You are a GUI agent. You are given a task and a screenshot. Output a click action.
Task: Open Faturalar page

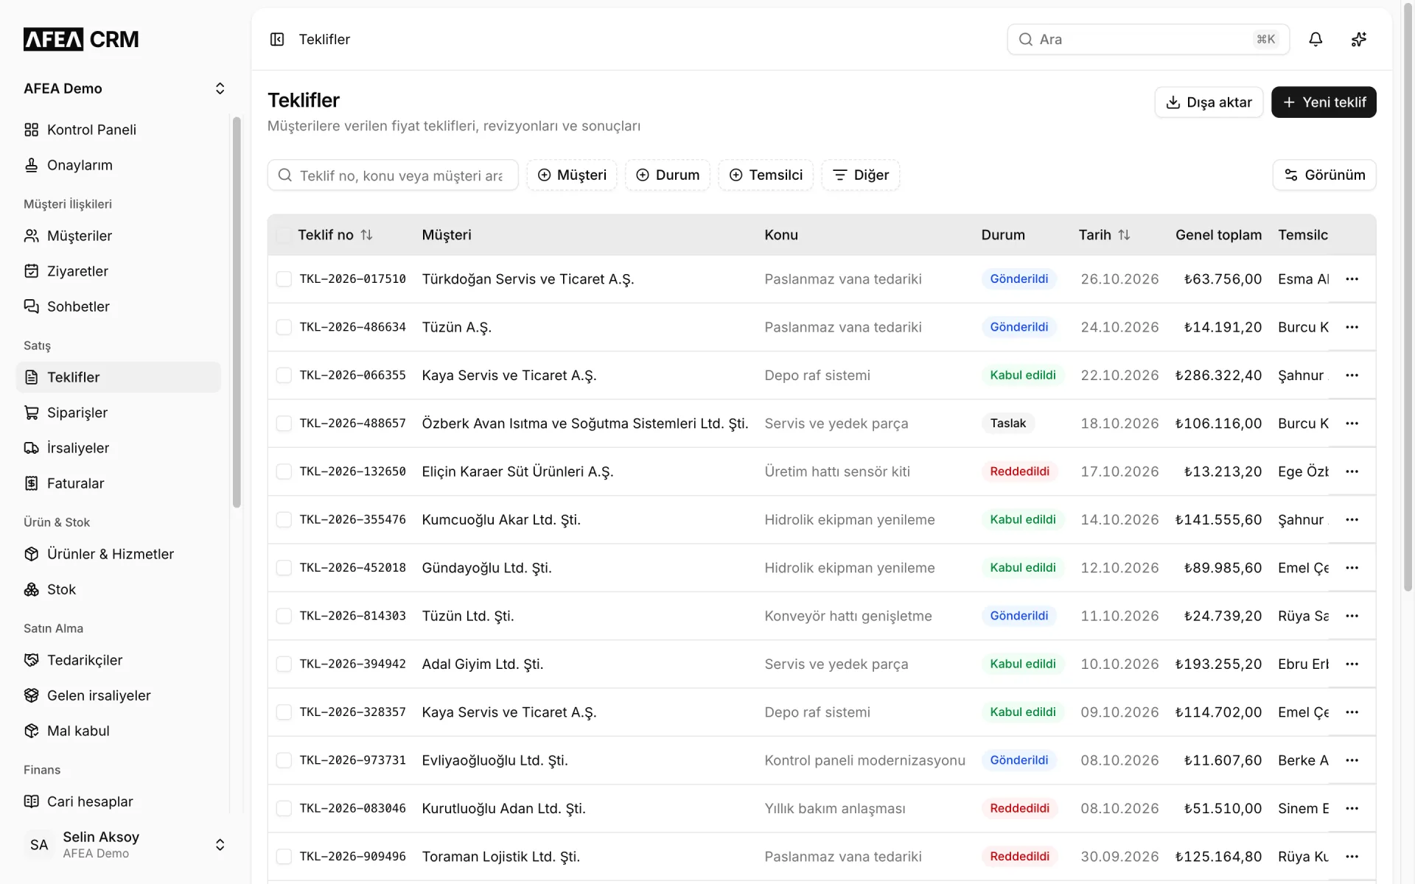pyautogui.click(x=119, y=483)
